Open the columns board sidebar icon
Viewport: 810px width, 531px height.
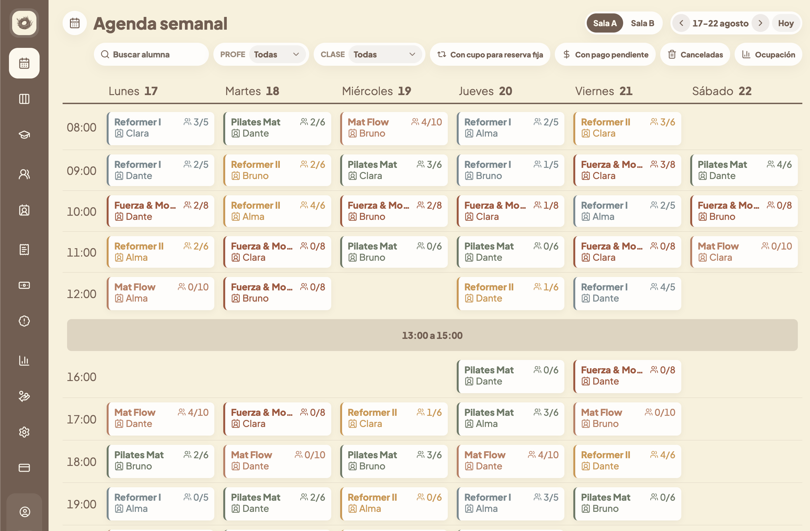coord(24,99)
